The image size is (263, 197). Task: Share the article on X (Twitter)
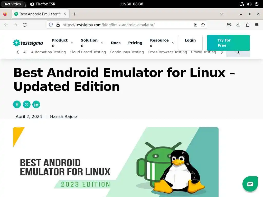(x=26, y=105)
